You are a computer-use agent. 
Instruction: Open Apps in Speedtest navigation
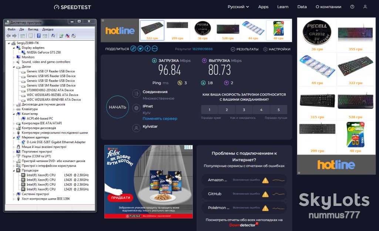(263, 7)
